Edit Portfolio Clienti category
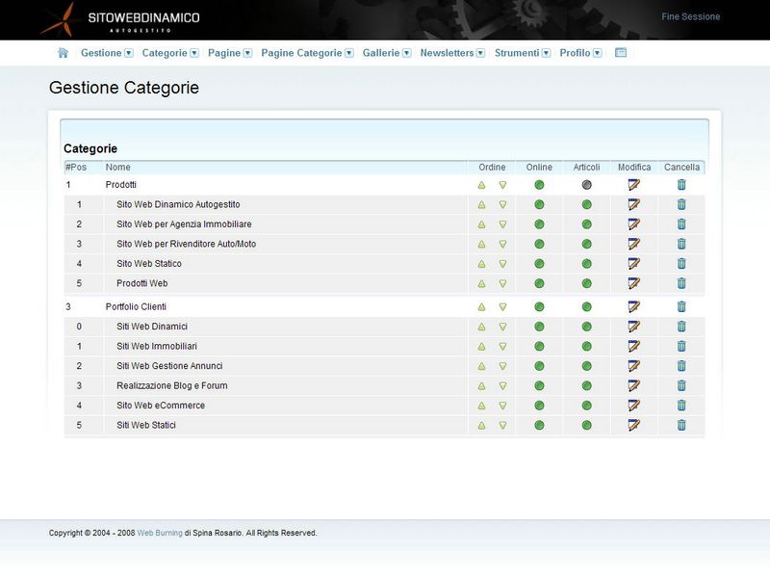The width and height of the screenshot is (770, 578). (x=634, y=306)
